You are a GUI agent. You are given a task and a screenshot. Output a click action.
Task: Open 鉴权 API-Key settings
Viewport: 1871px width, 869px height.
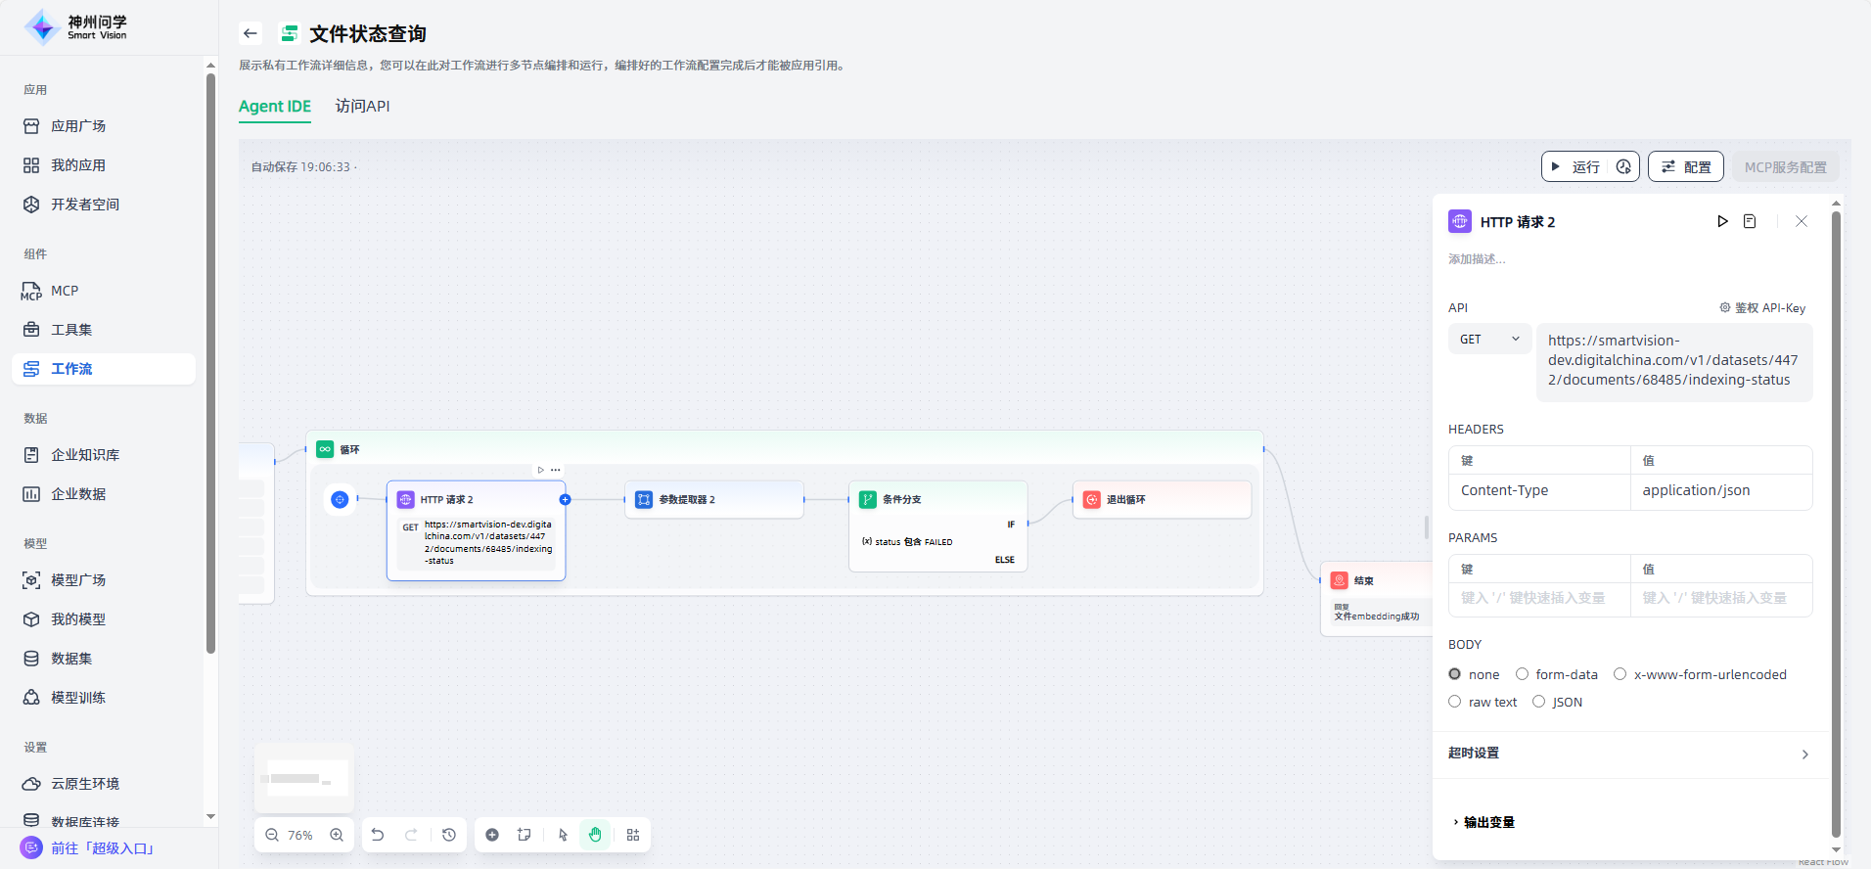1762,308
